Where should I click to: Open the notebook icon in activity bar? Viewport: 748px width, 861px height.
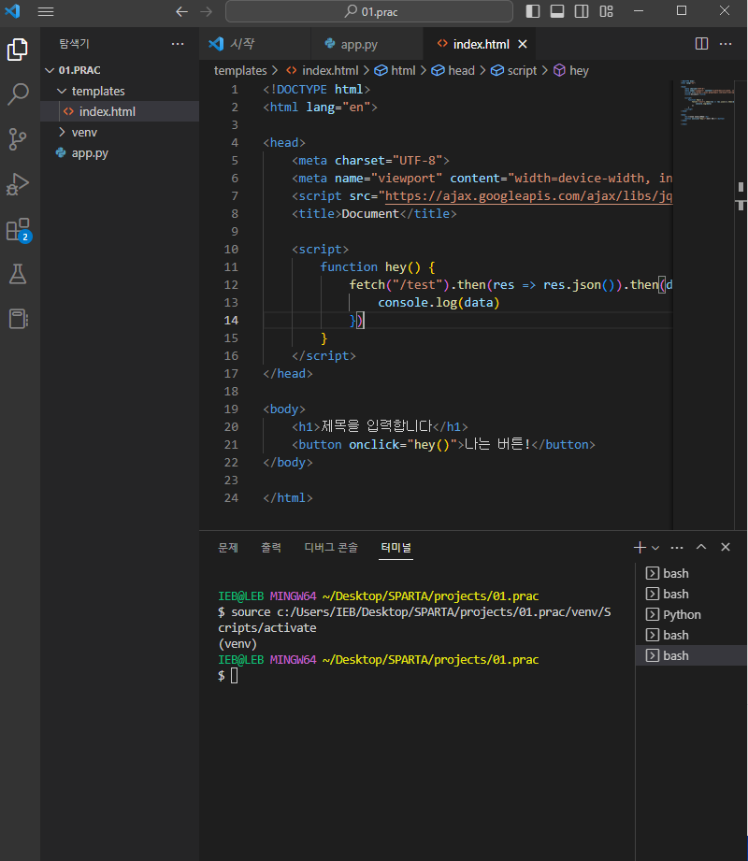point(18,319)
